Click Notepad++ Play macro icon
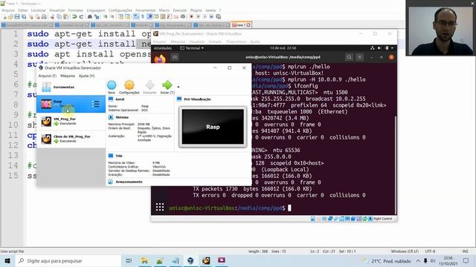476x267 pixels. pyautogui.click(x=205, y=16)
